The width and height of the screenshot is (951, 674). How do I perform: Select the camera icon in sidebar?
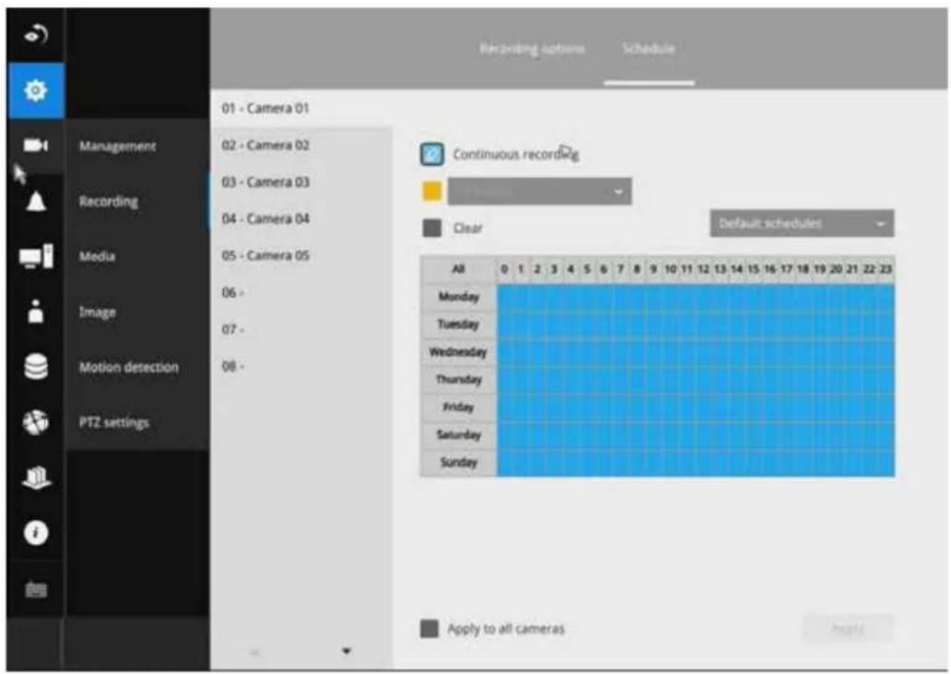tap(36, 146)
